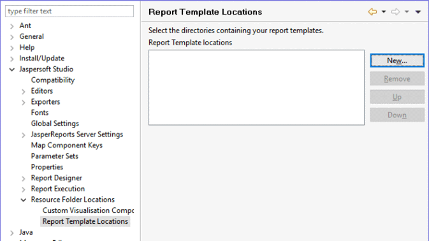Expand the Install/Update tree node
The image size is (429, 241).
[x=11, y=59]
